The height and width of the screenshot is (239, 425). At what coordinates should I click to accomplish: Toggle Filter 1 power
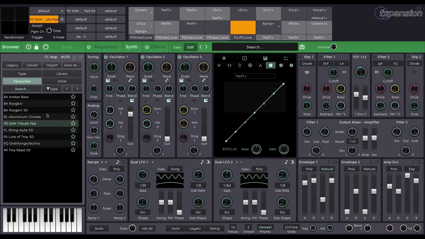[x=320, y=57]
